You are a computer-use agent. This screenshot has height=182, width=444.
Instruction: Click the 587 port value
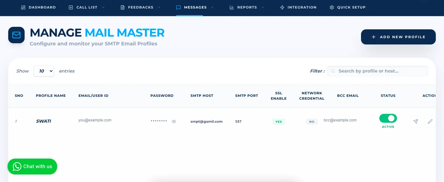[x=238, y=121]
